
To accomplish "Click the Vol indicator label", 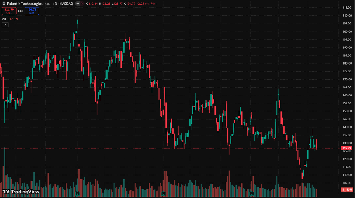I will [x=4, y=19].
